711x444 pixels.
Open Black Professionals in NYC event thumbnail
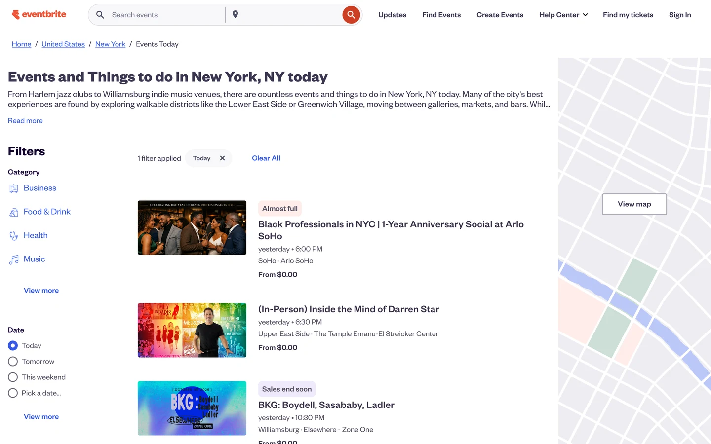(192, 228)
